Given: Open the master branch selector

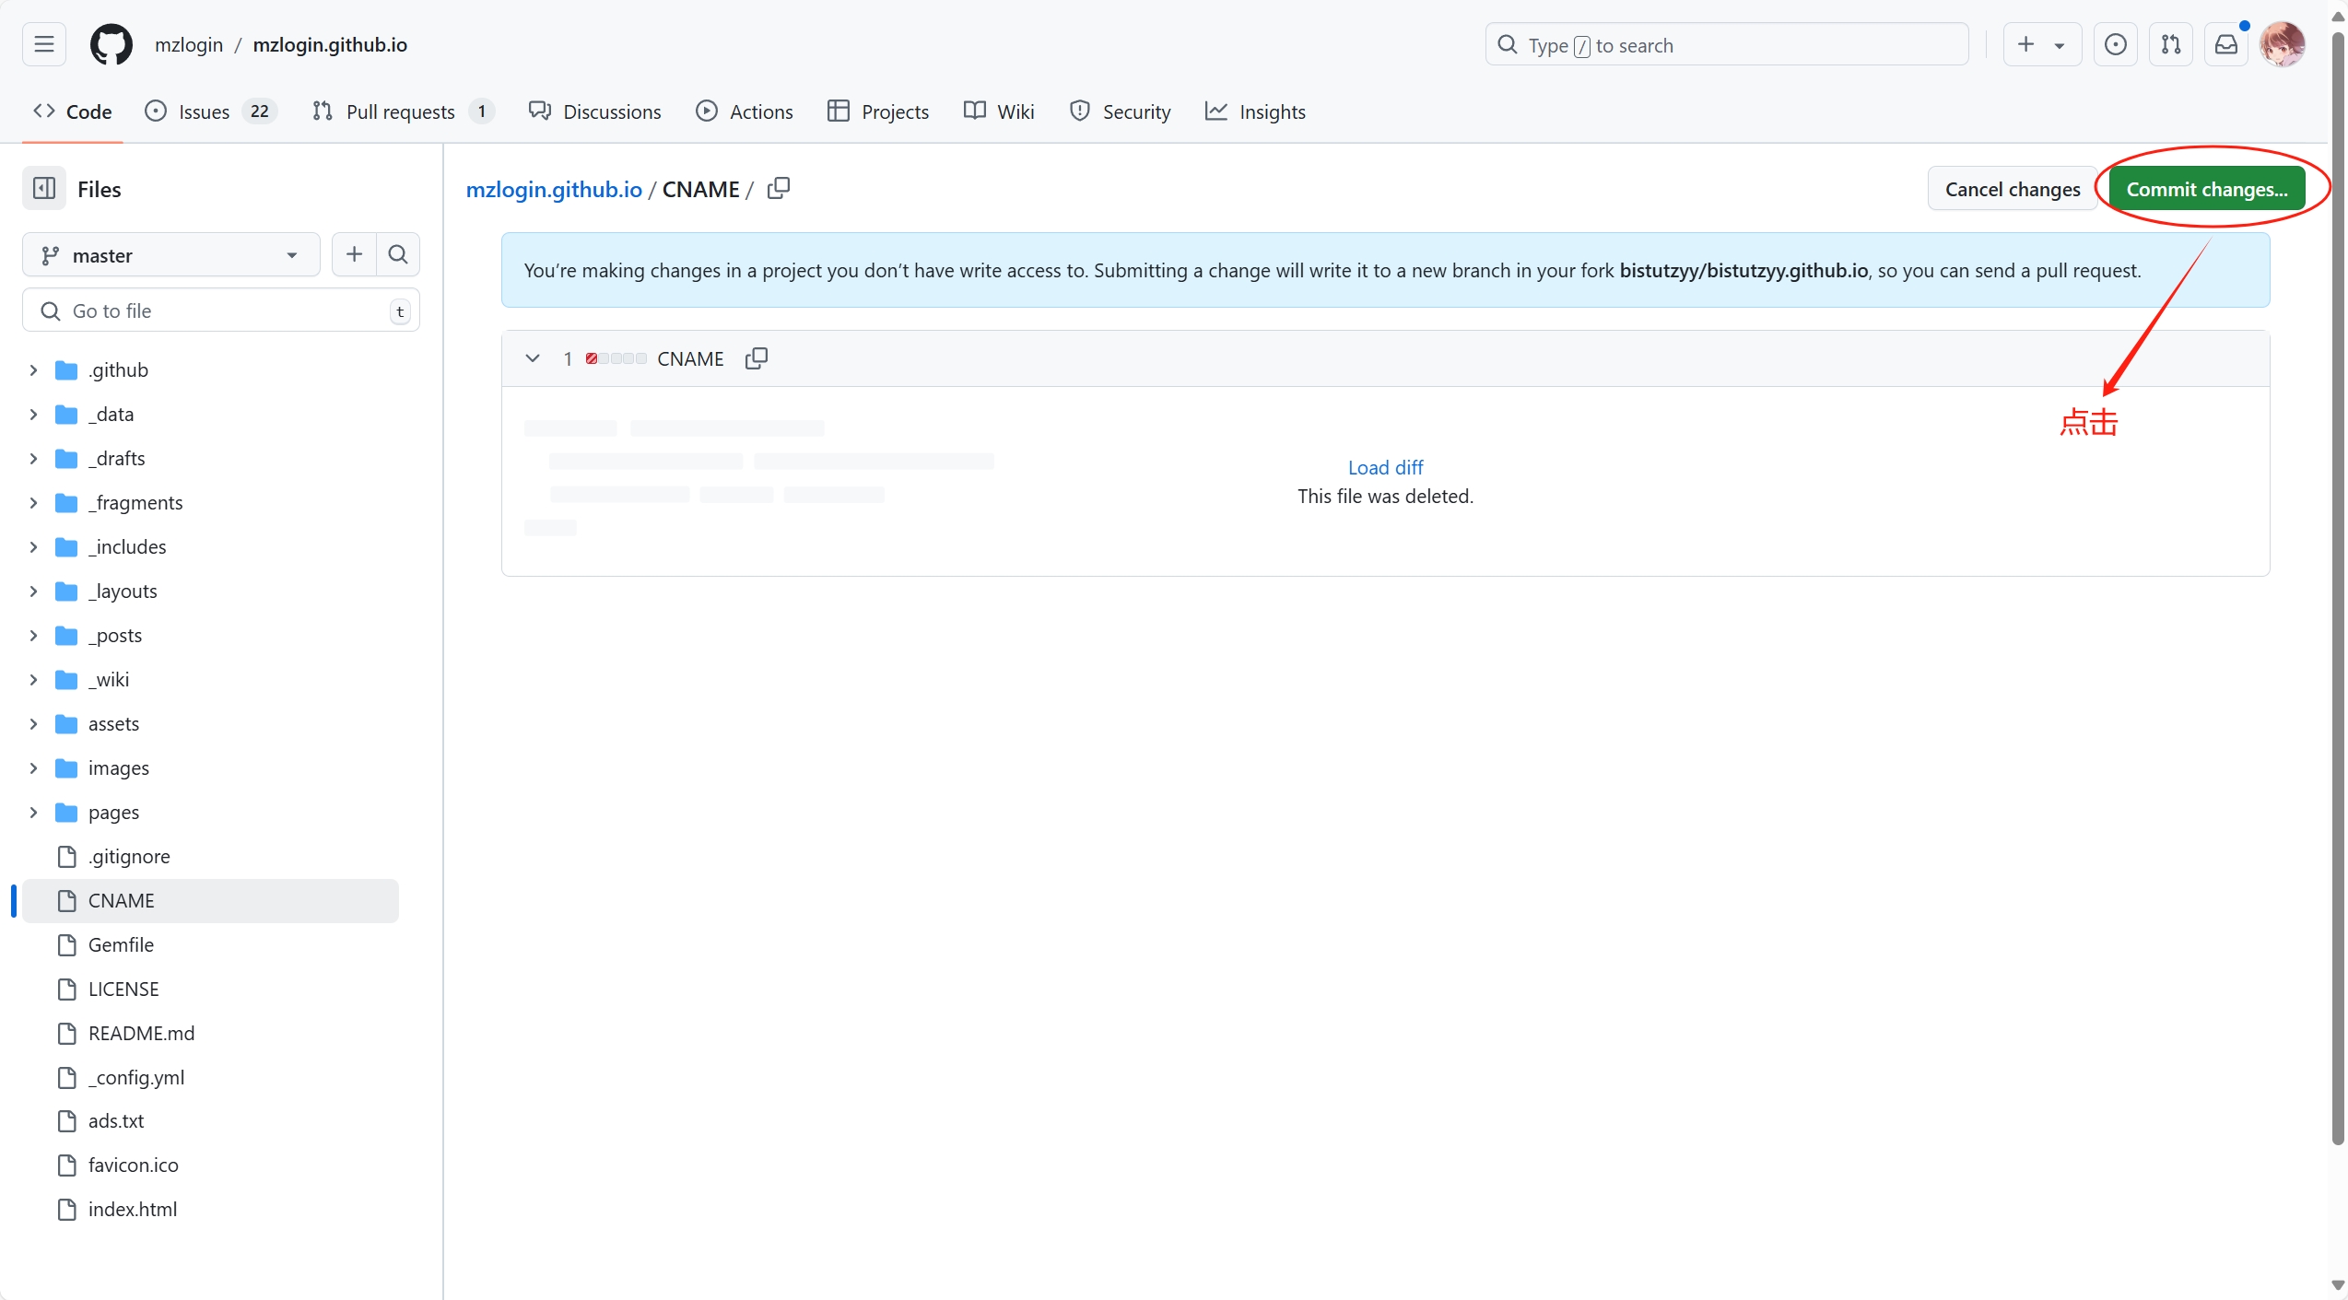Looking at the screenshot, I should click(x=171, y=254).
